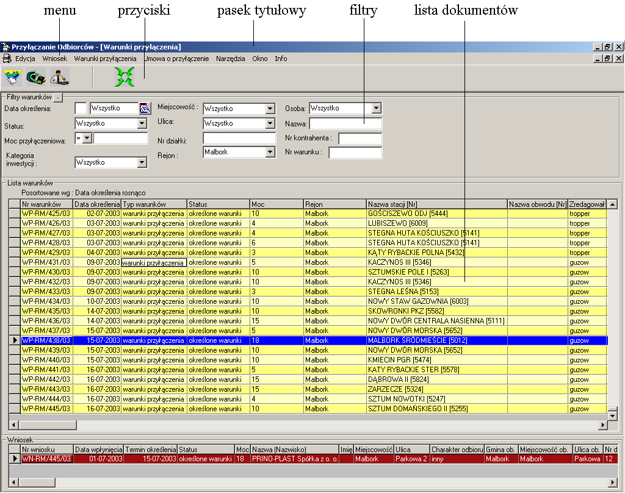The height and width of the screenshot is (493, 625).
Task: Click the Moc column header in Lista warunków
Action: (276, 204)
